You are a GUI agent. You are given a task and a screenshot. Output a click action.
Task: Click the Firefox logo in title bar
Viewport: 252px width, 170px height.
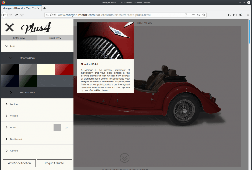pos(3,3)
